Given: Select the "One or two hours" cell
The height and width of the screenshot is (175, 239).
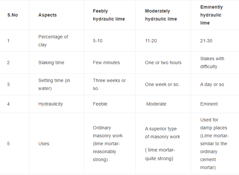Looking at the screenshot, I should [163, 63].
